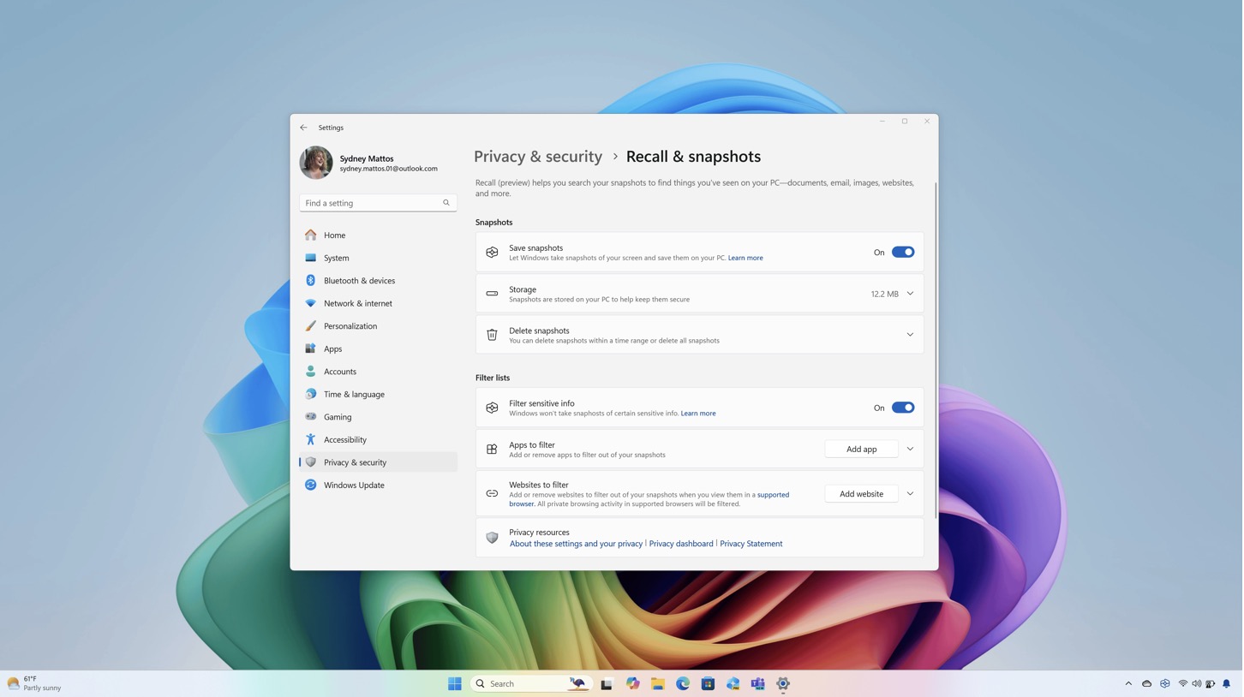Image resolution: width=1244 pixels, height=697 pixels.
Task: Click the back arrow in Settings
Action: pos(303,128)
